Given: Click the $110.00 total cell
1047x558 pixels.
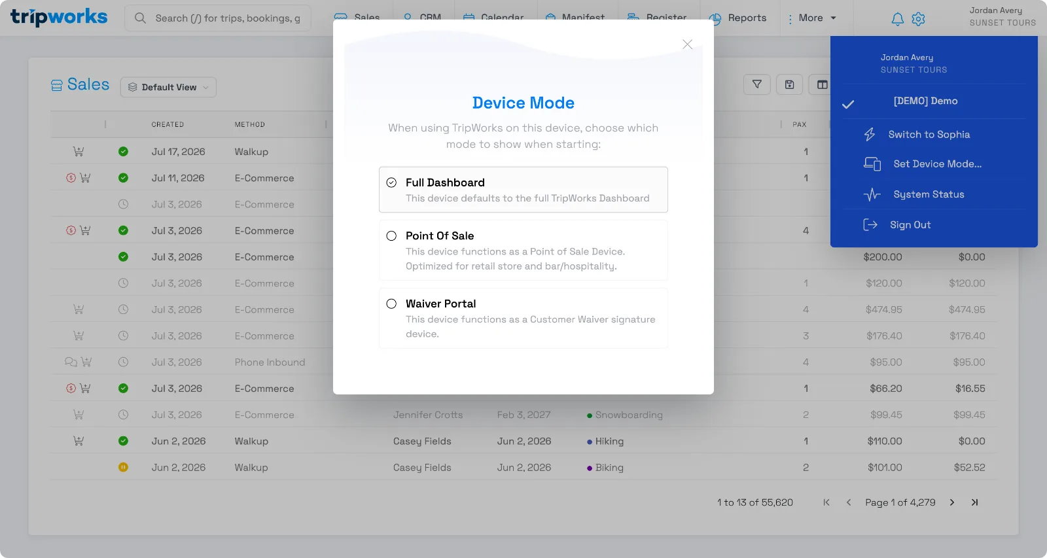Looking at the screenshot, I should pyautogui.click(x=885, y=441).
